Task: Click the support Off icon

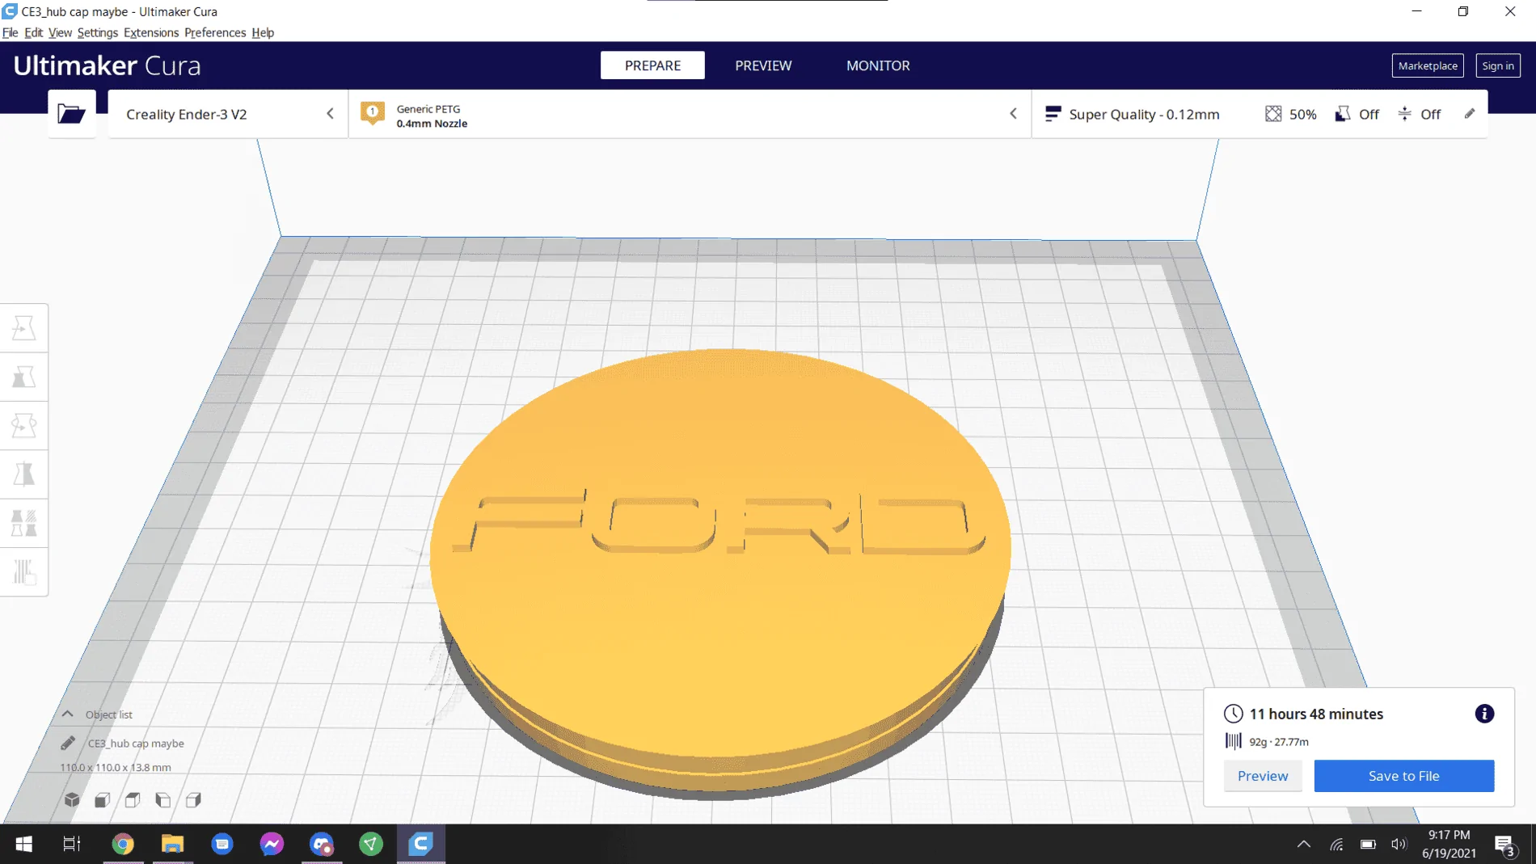Action: [x=1342, y=114]
